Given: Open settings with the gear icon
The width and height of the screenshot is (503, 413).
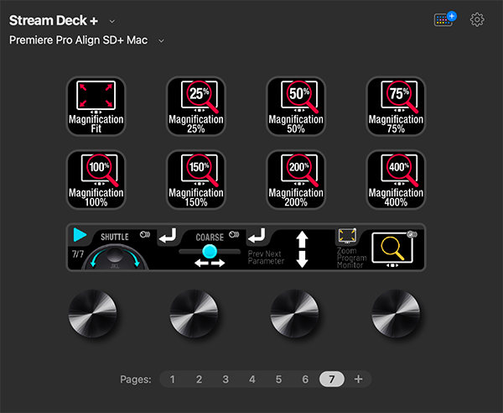Looking at the screenshot, I should [477, 20].
